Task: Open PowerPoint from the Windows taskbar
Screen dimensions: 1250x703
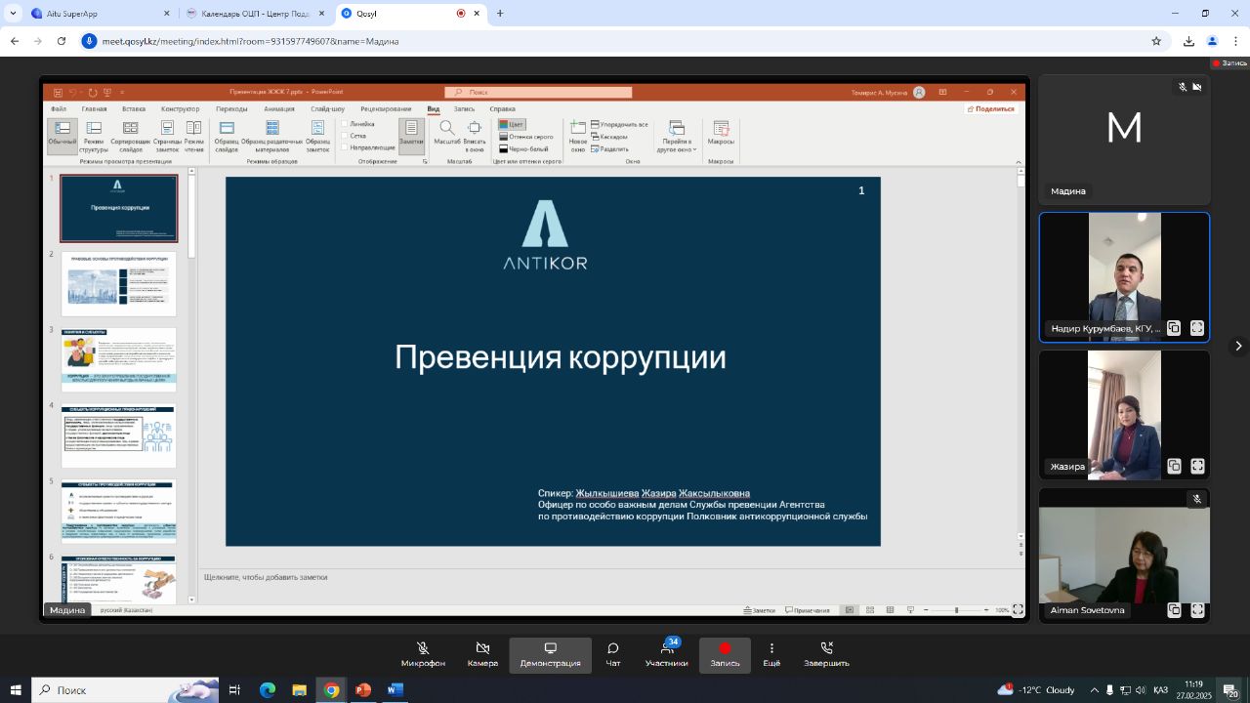Action: (x=363, y=690)
